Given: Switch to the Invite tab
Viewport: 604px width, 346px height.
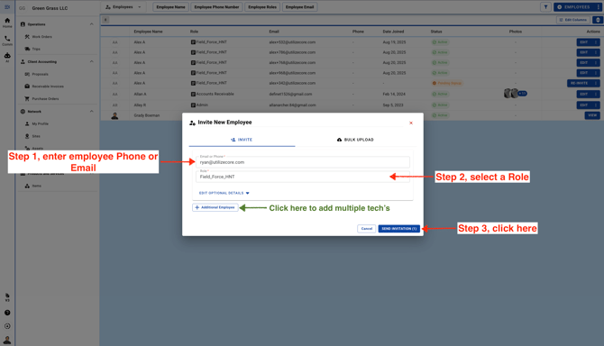Looking at the screenshot, I should (242, 140).
